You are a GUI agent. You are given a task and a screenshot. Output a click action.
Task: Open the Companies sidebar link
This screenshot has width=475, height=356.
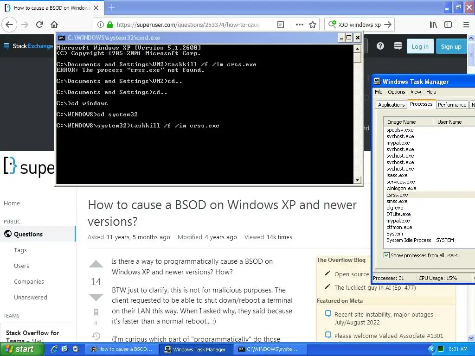click(x=29, y=281)
